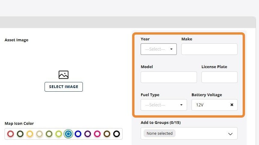Click the Battery Voltage 12V field
Viewport: 259px width, 145px height.
(214, 105)
